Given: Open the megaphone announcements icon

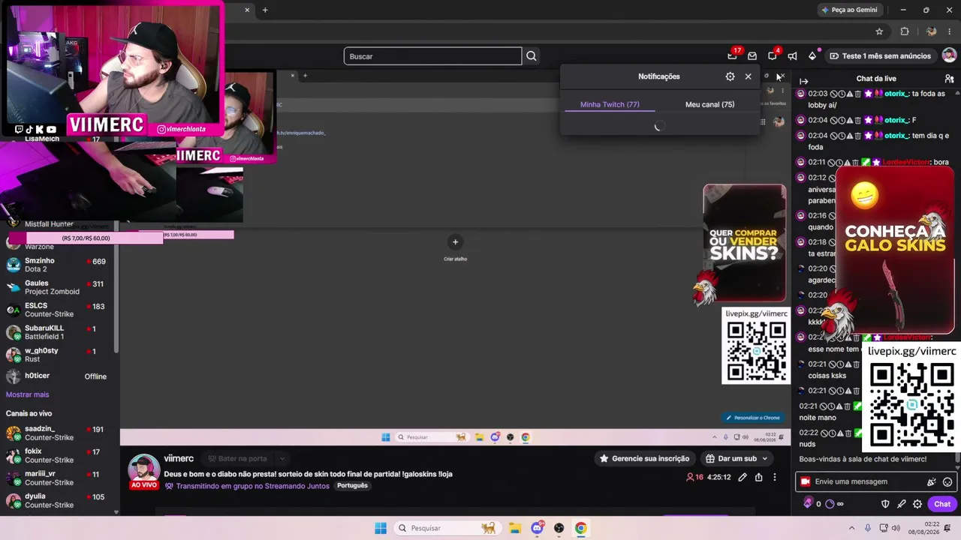Looking at the screenshot, I should pos(792,56).
